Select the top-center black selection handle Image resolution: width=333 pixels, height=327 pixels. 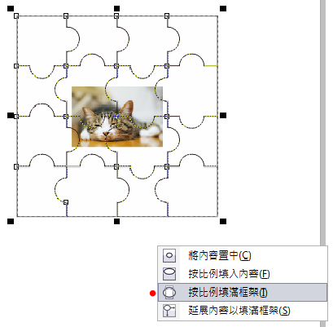coord(116,9)
